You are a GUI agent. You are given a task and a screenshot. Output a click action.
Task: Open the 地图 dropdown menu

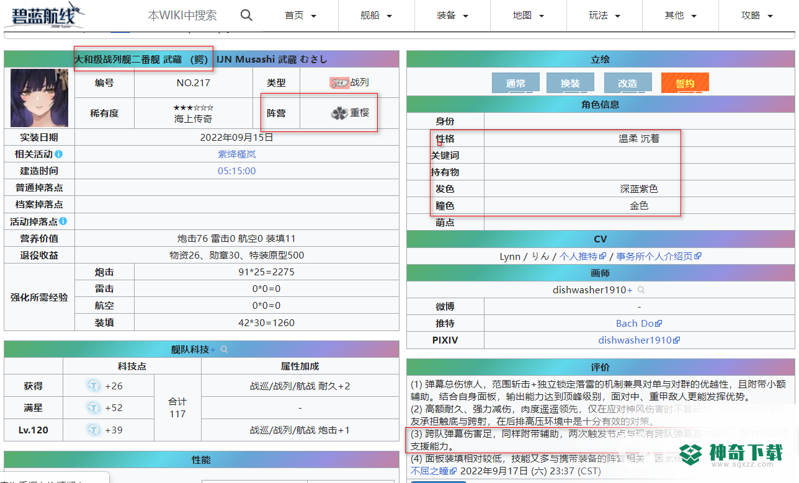529,16
